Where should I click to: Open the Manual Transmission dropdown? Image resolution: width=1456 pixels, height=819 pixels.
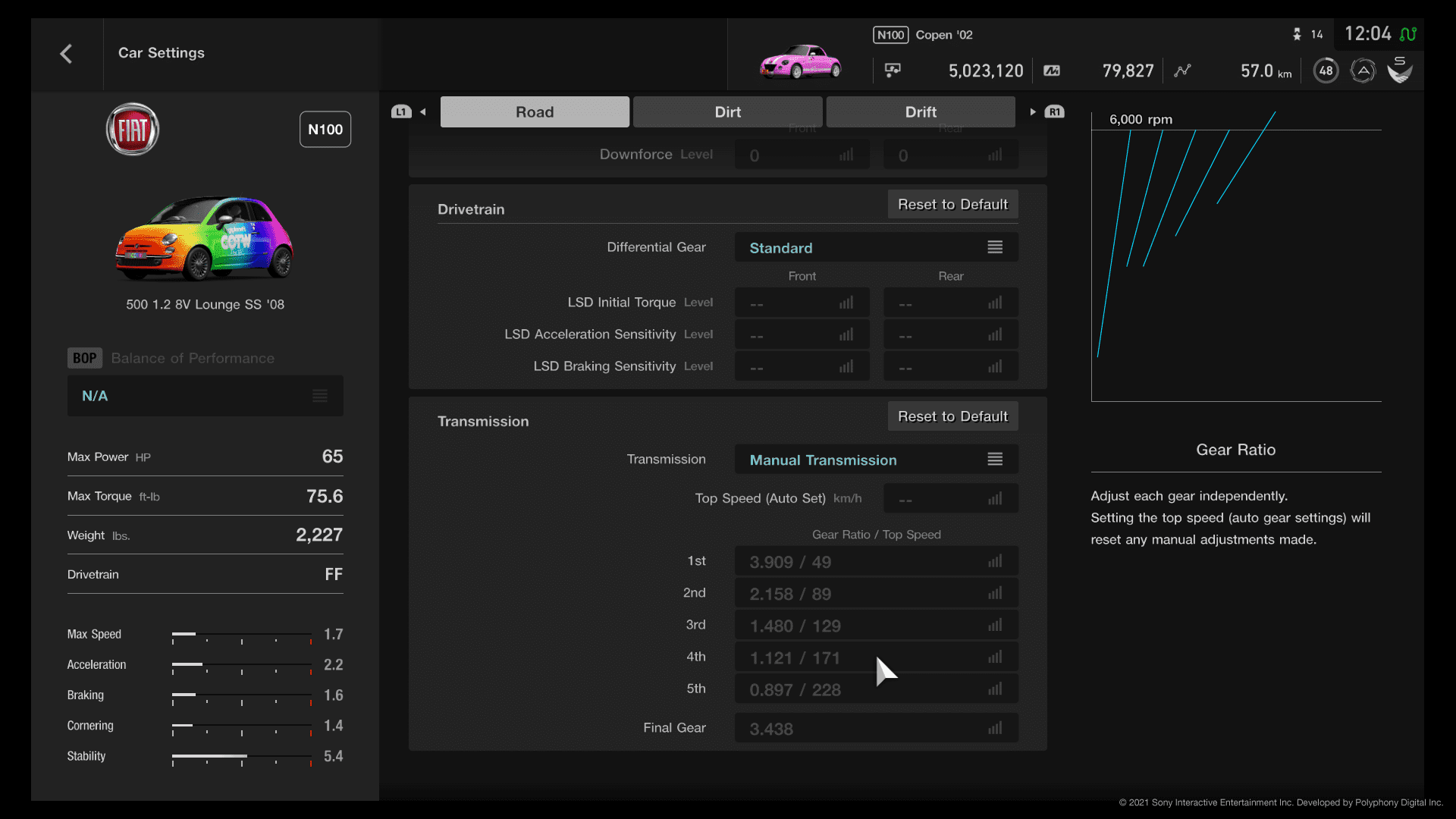point(877,460)
